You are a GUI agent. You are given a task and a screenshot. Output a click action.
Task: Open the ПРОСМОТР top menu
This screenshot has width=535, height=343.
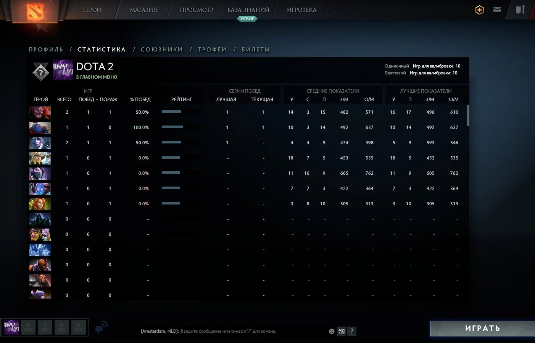point(197,10)
